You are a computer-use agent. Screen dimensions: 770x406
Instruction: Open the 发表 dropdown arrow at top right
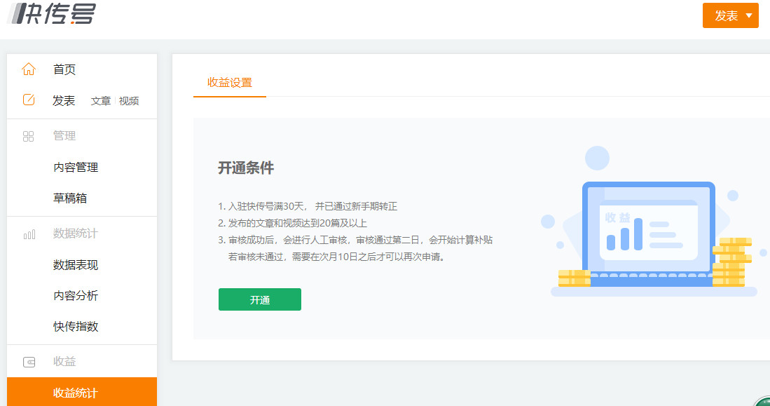tap(749, 15)
